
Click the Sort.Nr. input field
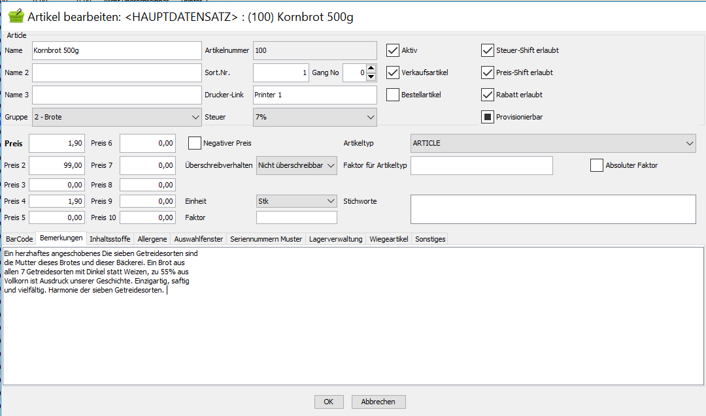[281, 72]
